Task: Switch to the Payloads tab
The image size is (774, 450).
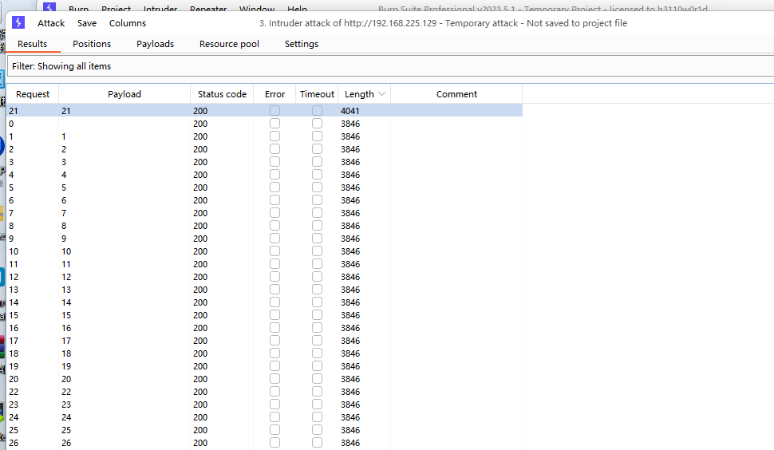Action: [x=155, y=44]
